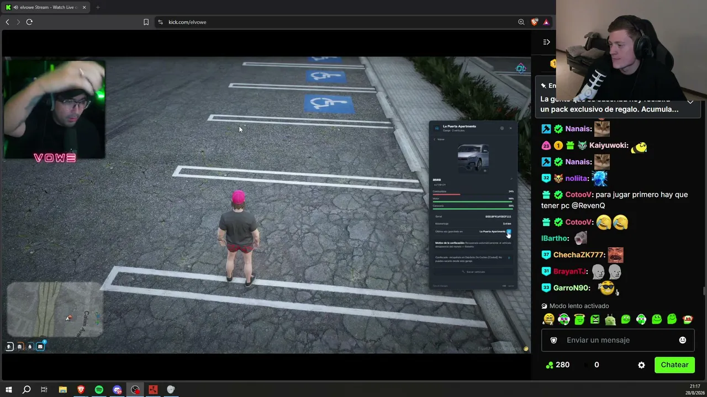Click the shield icon in the chat input

click(x=554, y=340)
